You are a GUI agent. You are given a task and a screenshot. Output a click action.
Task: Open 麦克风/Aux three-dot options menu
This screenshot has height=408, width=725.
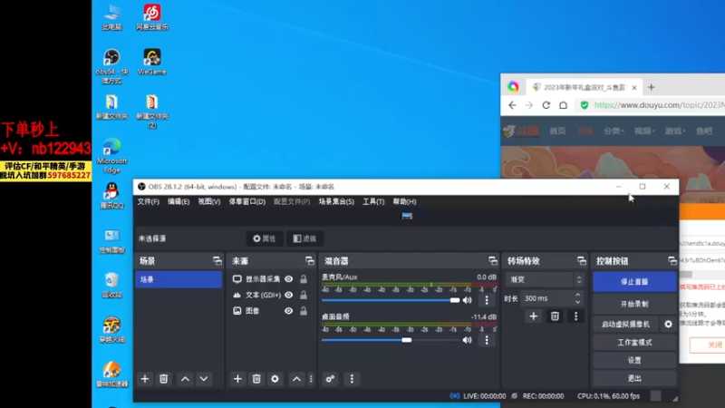487,300
